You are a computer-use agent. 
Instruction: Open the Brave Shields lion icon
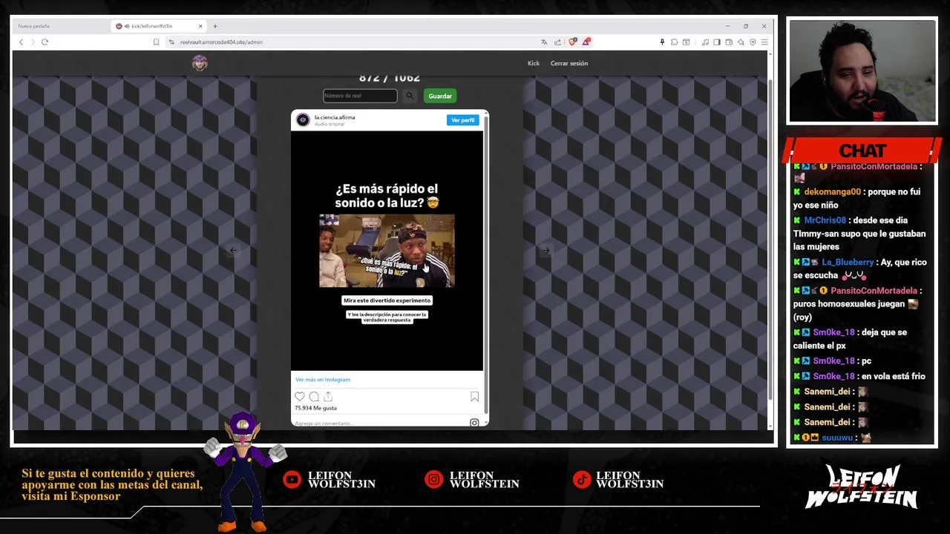572,42
